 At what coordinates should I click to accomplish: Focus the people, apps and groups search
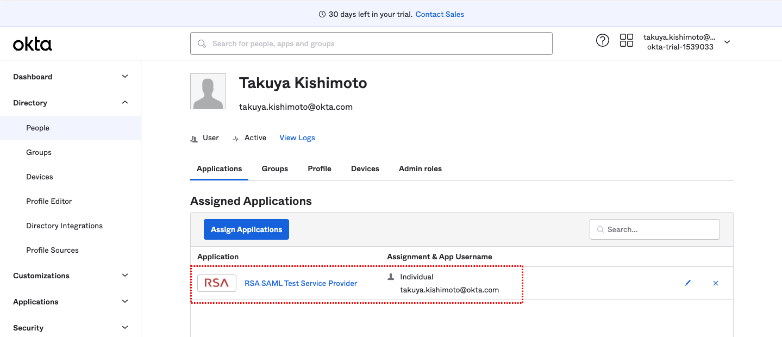[x=371, y=43]
